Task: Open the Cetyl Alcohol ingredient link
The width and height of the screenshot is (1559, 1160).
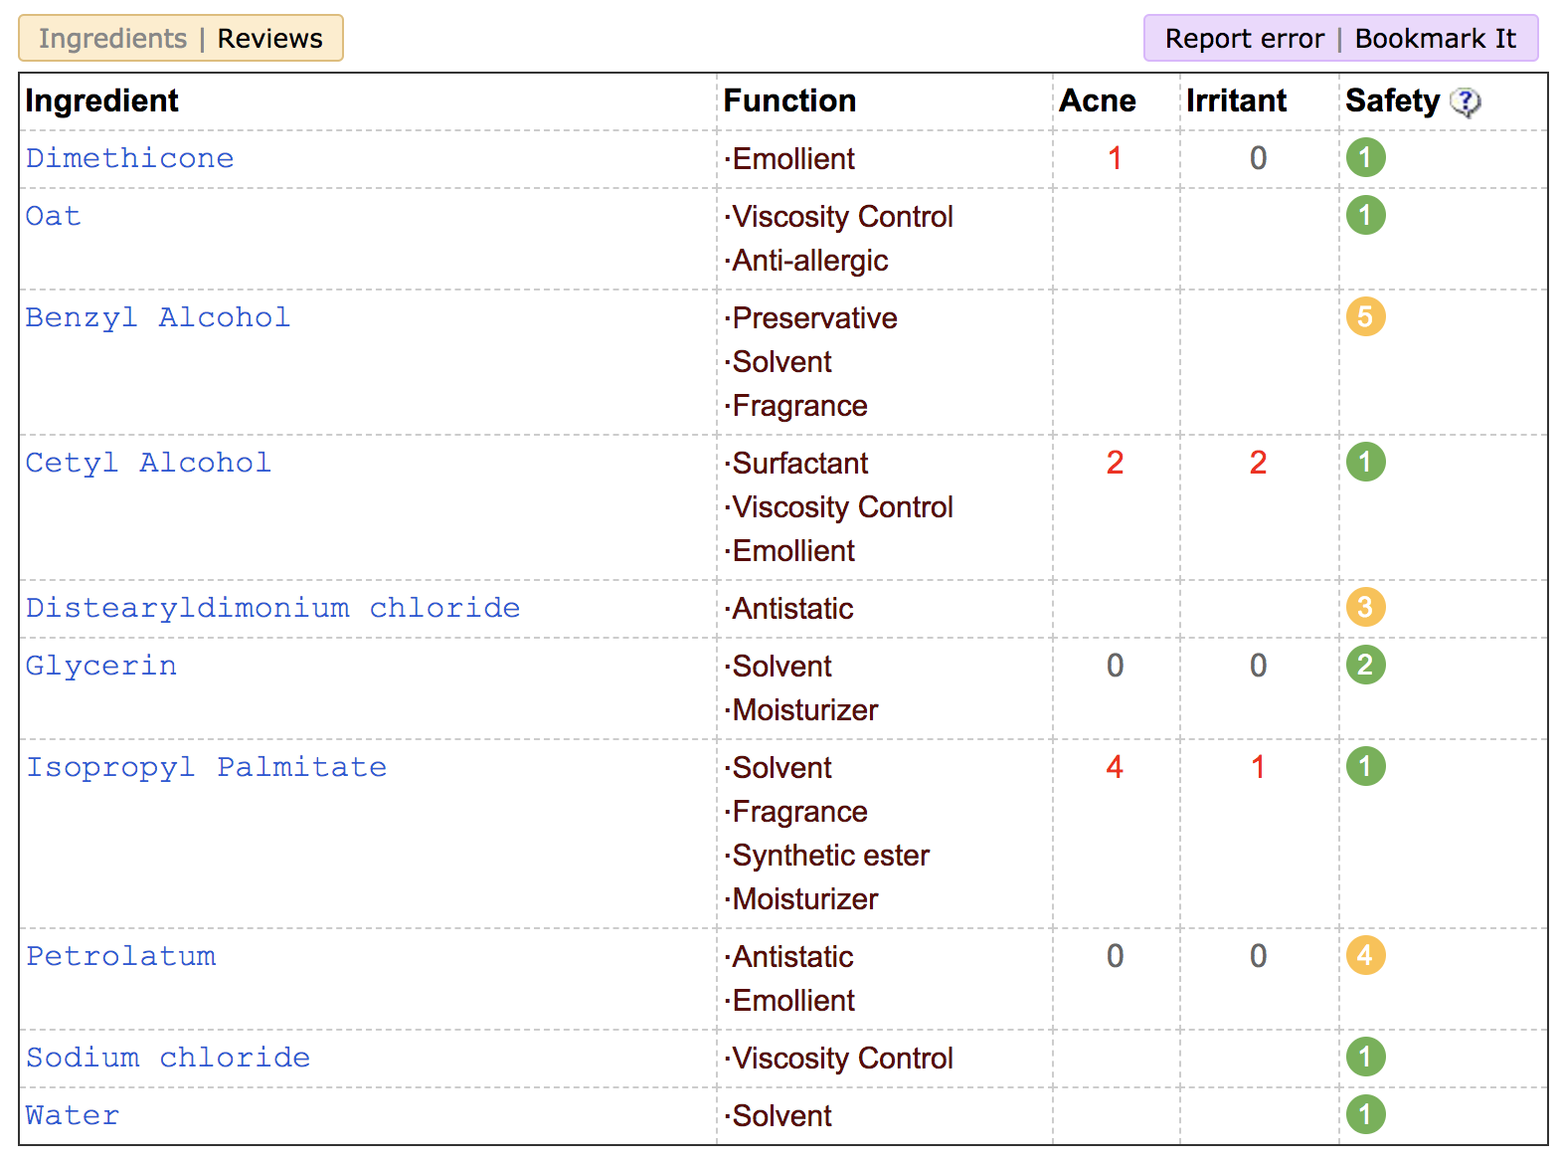Action: coord(148,463)
